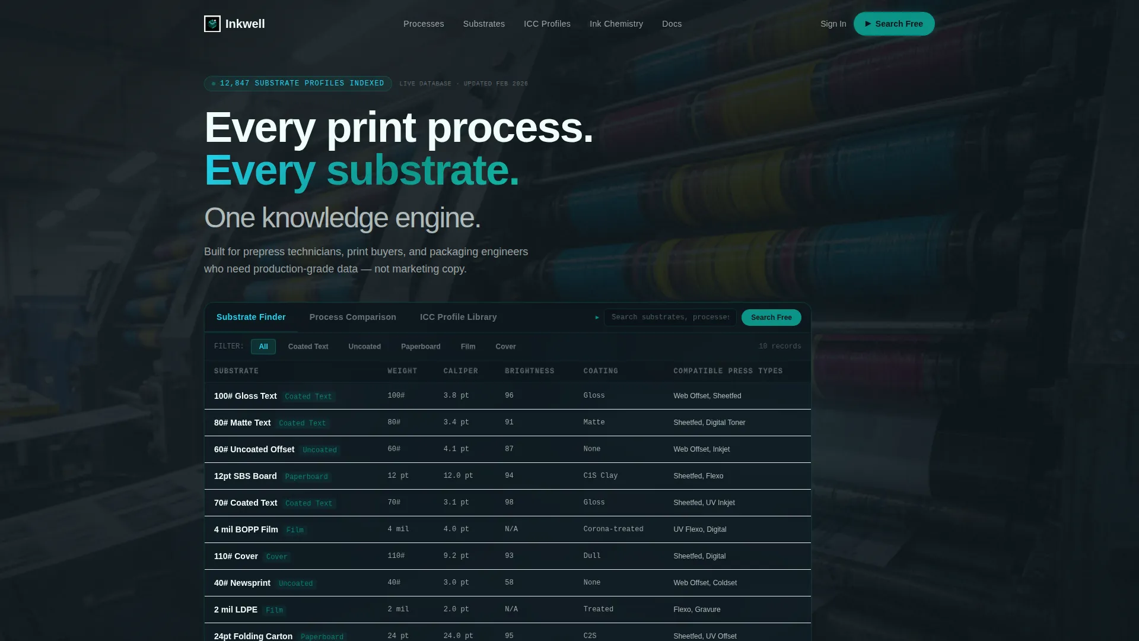
Task: Select the Uncoated filter chip
Action: [x=364, y=347]
